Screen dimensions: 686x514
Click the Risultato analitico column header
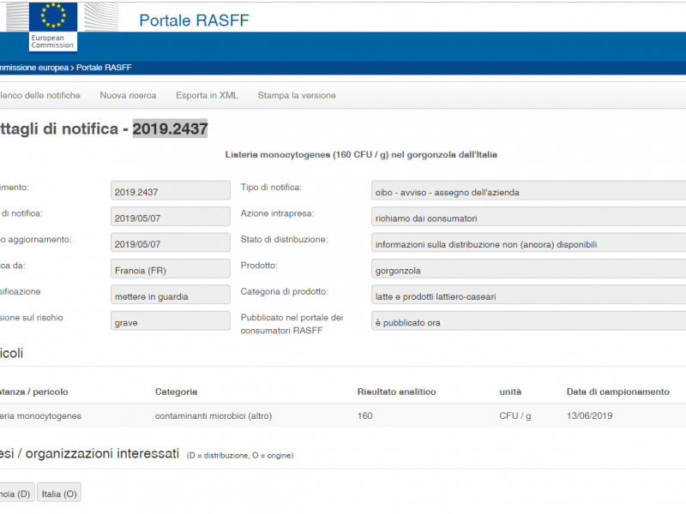pos(396,391)
